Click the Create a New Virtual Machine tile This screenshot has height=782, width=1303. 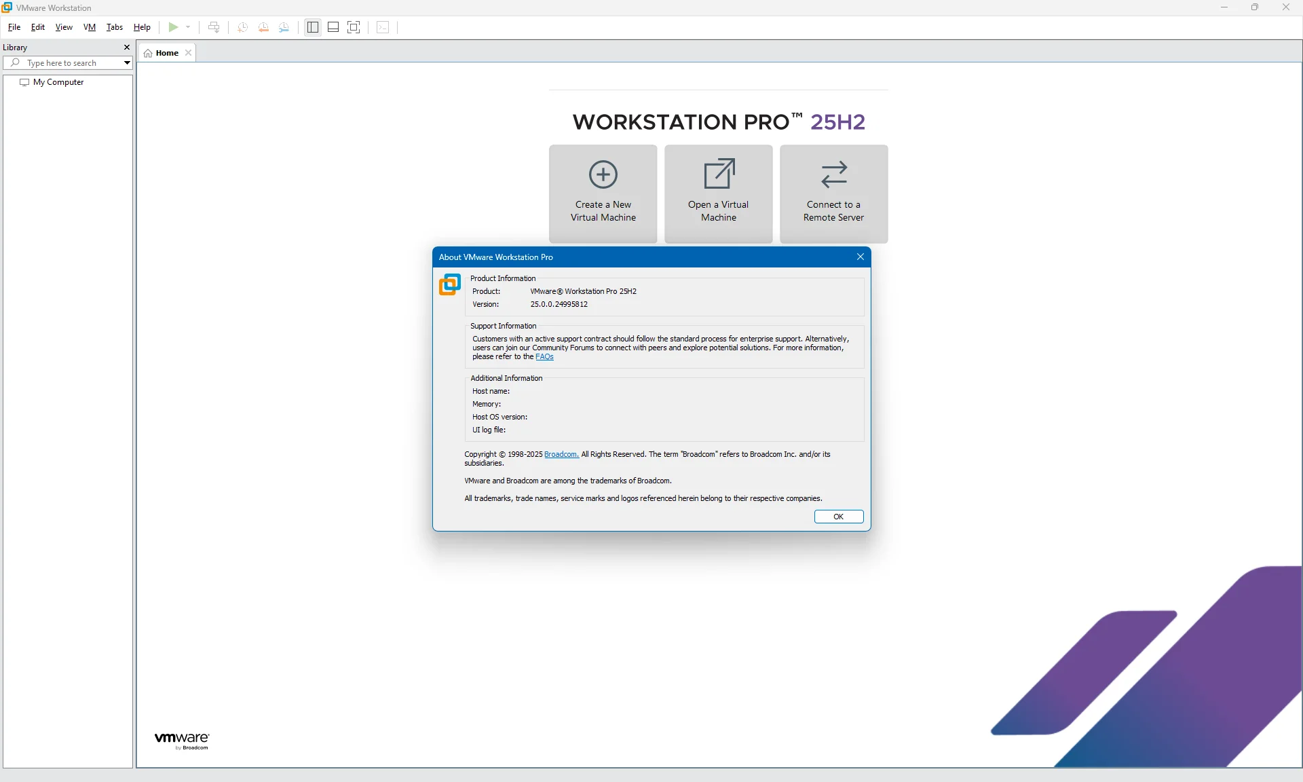(x=603, y=193)
